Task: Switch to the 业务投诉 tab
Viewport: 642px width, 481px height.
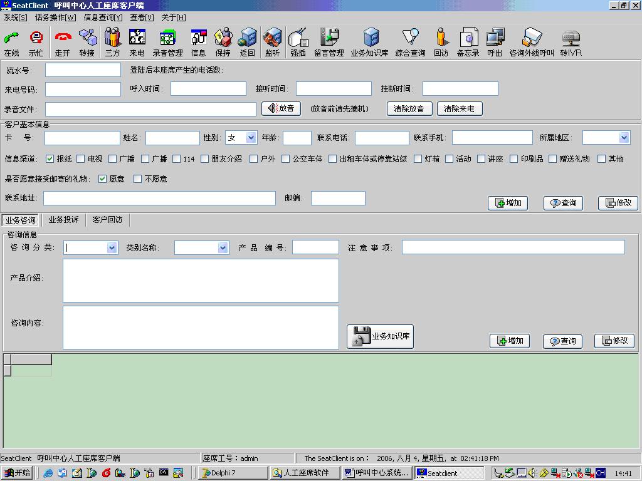Action: [64, 220]
